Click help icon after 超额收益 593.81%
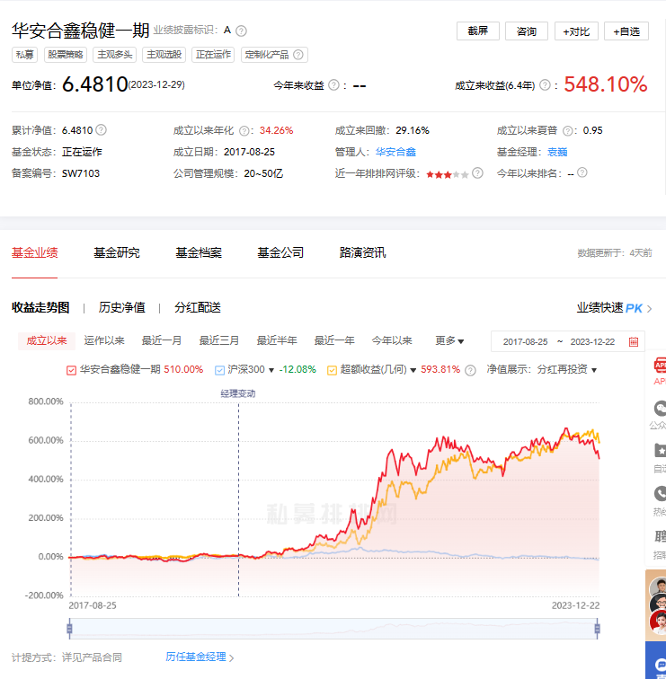The height and width of the screenshot is (679, 666). (470, 370)
